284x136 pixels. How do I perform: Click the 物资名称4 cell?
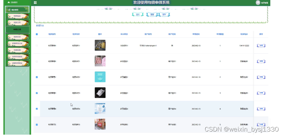[x=76, y=109]
